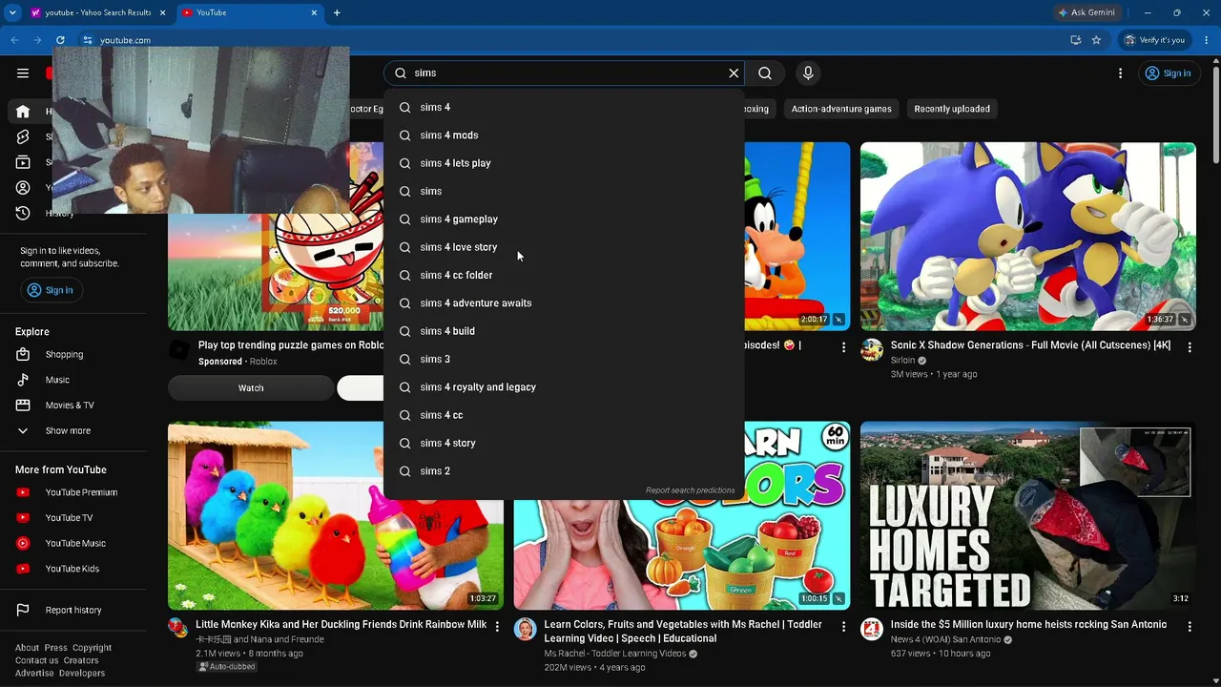Open the Luxury Homes Targeted video thumbnail
1221x687 pixels.
click(x=1028, y=515)
